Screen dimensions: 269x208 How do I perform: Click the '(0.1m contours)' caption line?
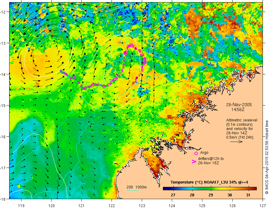[239, 124]
